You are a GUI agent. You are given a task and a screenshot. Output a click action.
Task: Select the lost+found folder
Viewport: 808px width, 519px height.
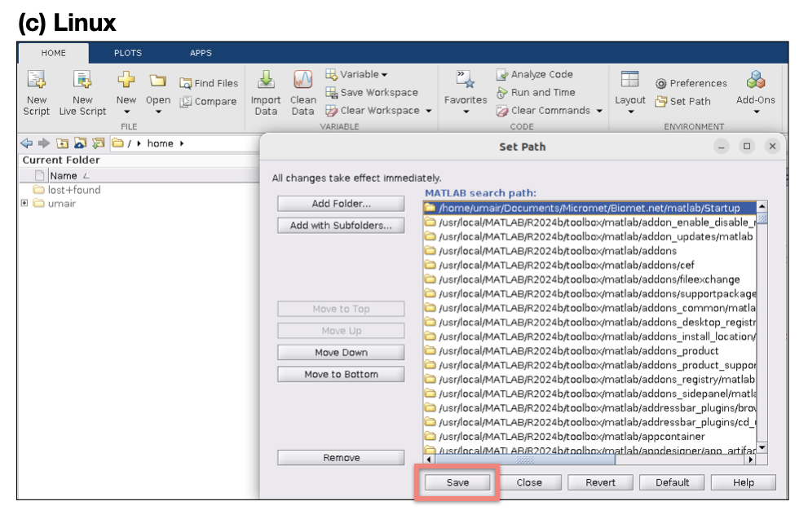(67, 190)
